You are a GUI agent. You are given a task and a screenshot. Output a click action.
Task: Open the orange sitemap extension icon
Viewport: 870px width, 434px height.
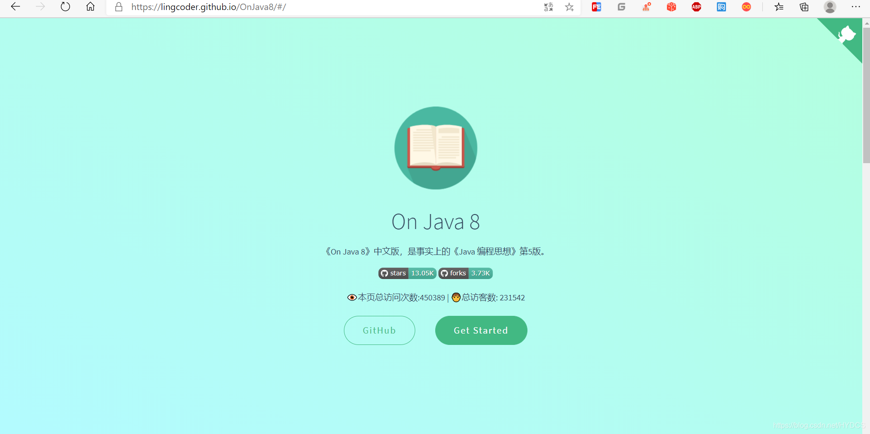click(x=646, y=7)
